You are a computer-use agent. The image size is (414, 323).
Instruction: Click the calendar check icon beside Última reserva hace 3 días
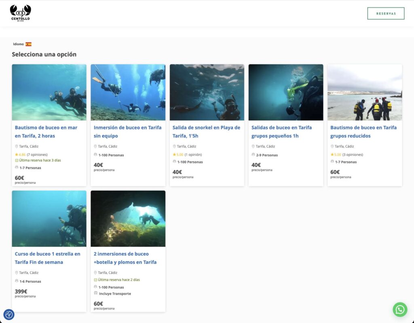[x=17, y=160]
